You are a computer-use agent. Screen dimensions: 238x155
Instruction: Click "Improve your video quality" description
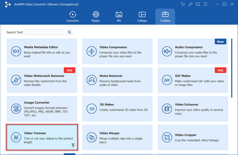click(x=199, y=112)
